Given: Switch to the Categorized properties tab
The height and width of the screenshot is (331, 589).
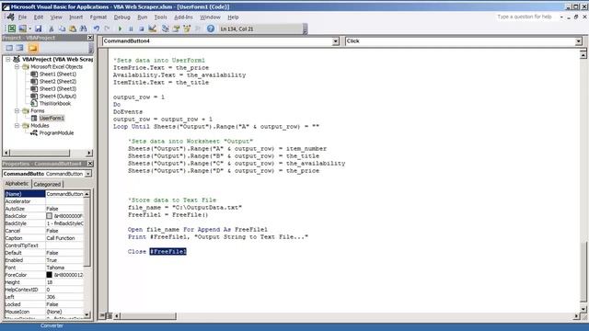Looking at the screenshot, I should pos(47,184).
